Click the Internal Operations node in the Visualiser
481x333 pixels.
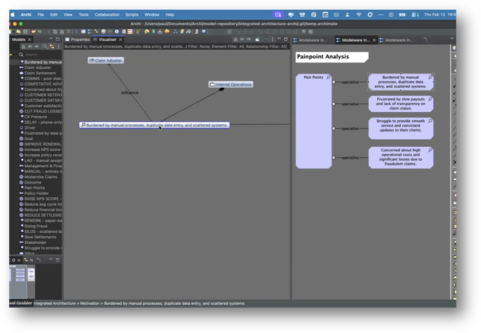click(230, 84)
